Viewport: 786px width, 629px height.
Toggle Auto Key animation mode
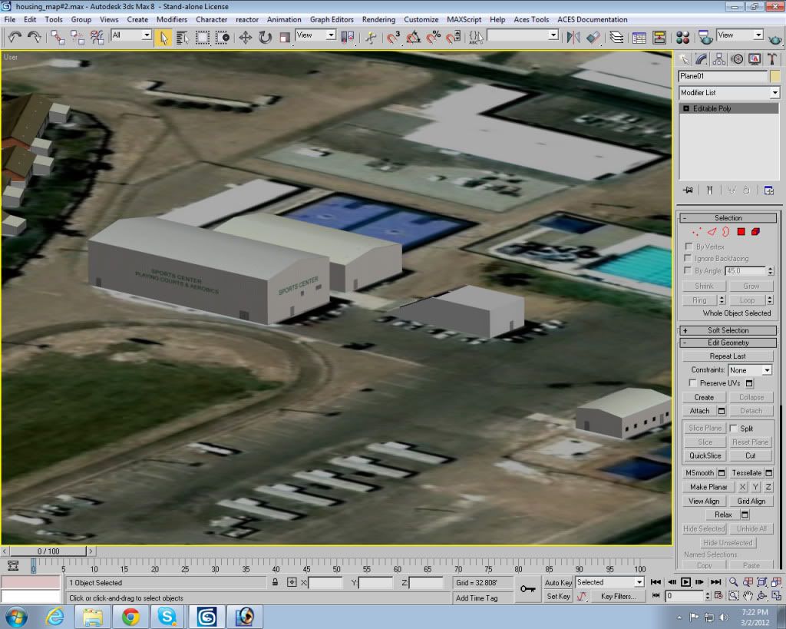[x=558, y=583]
